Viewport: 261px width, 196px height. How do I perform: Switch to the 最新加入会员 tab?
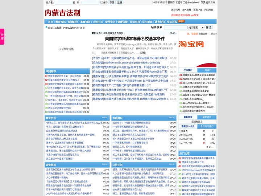pos(188,126)
